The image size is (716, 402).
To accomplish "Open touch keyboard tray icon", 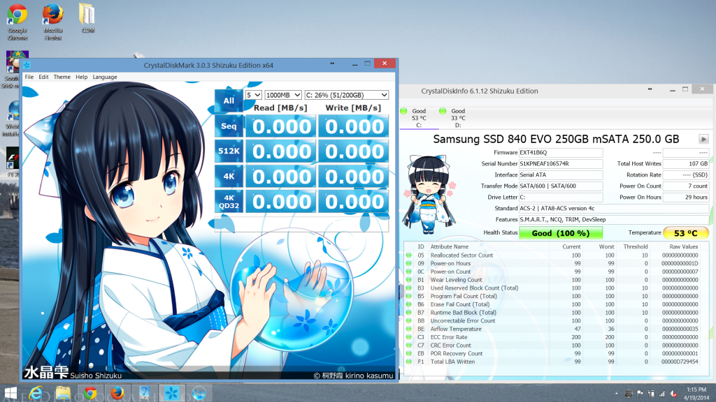I will (629, 394).
